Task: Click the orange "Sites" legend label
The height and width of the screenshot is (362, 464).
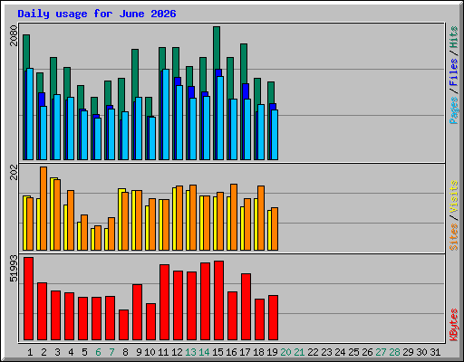Action: (454, 237)
